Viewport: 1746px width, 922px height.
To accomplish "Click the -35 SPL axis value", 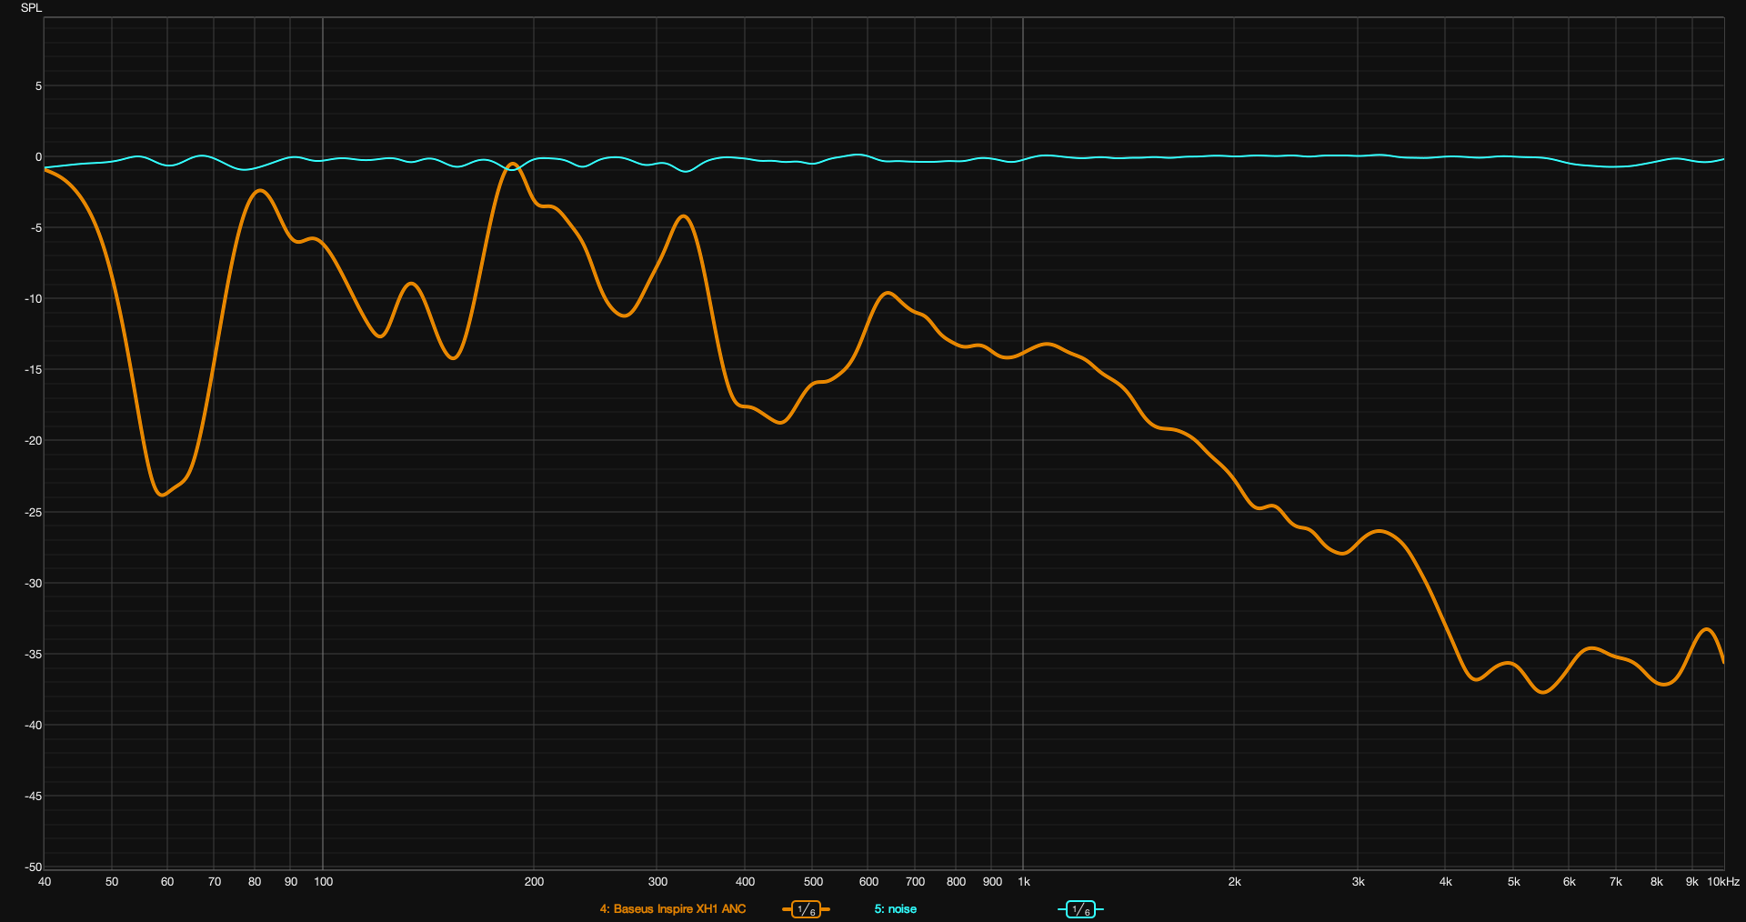I will click(x=34, y=655).
